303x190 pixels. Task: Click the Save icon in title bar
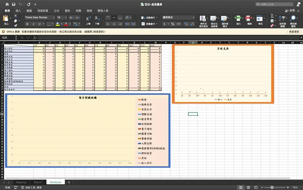tap(13, 4)
